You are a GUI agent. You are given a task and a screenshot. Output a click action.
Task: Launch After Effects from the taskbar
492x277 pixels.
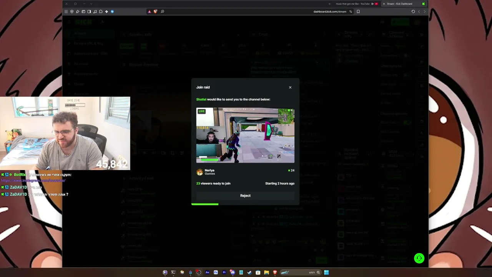point(207,272)
